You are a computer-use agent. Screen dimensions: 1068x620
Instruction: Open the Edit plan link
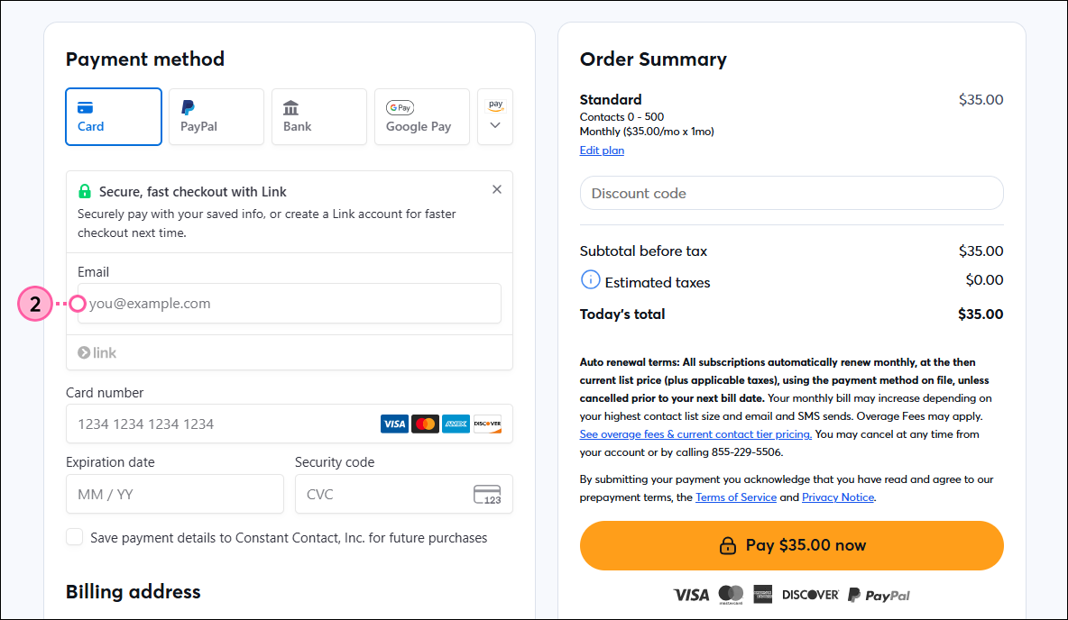point(601,150)
